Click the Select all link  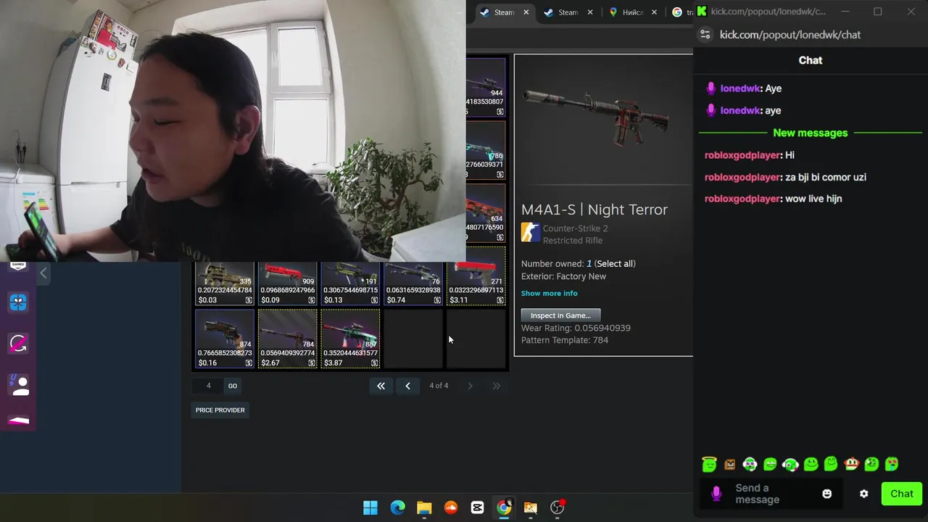coord(616,264)
